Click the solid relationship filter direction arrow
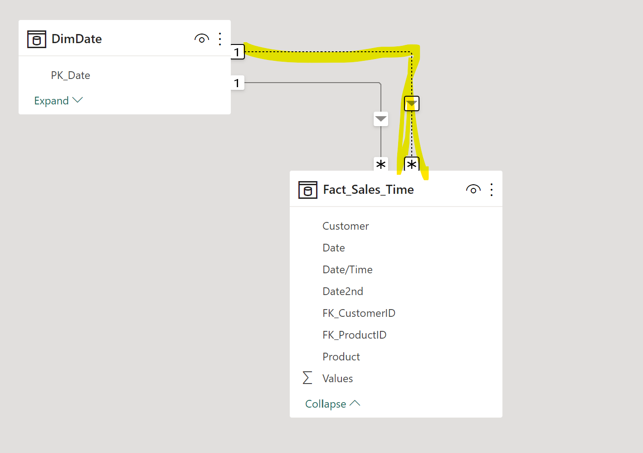This screenshot has width=643, height=453. tap(381, 119)
